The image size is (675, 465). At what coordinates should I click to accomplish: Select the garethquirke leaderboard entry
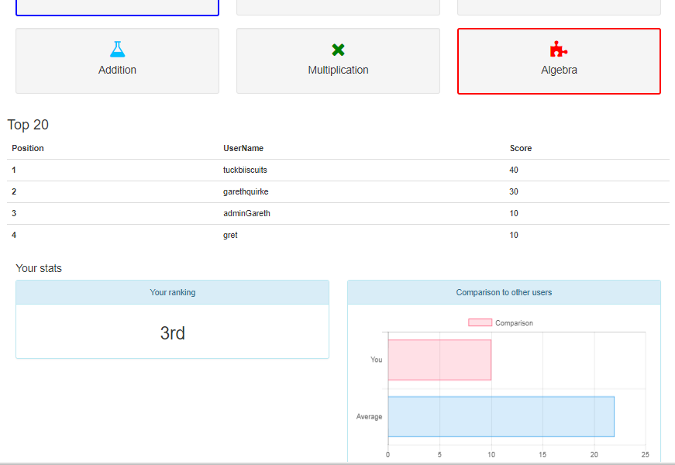[246, 191]
